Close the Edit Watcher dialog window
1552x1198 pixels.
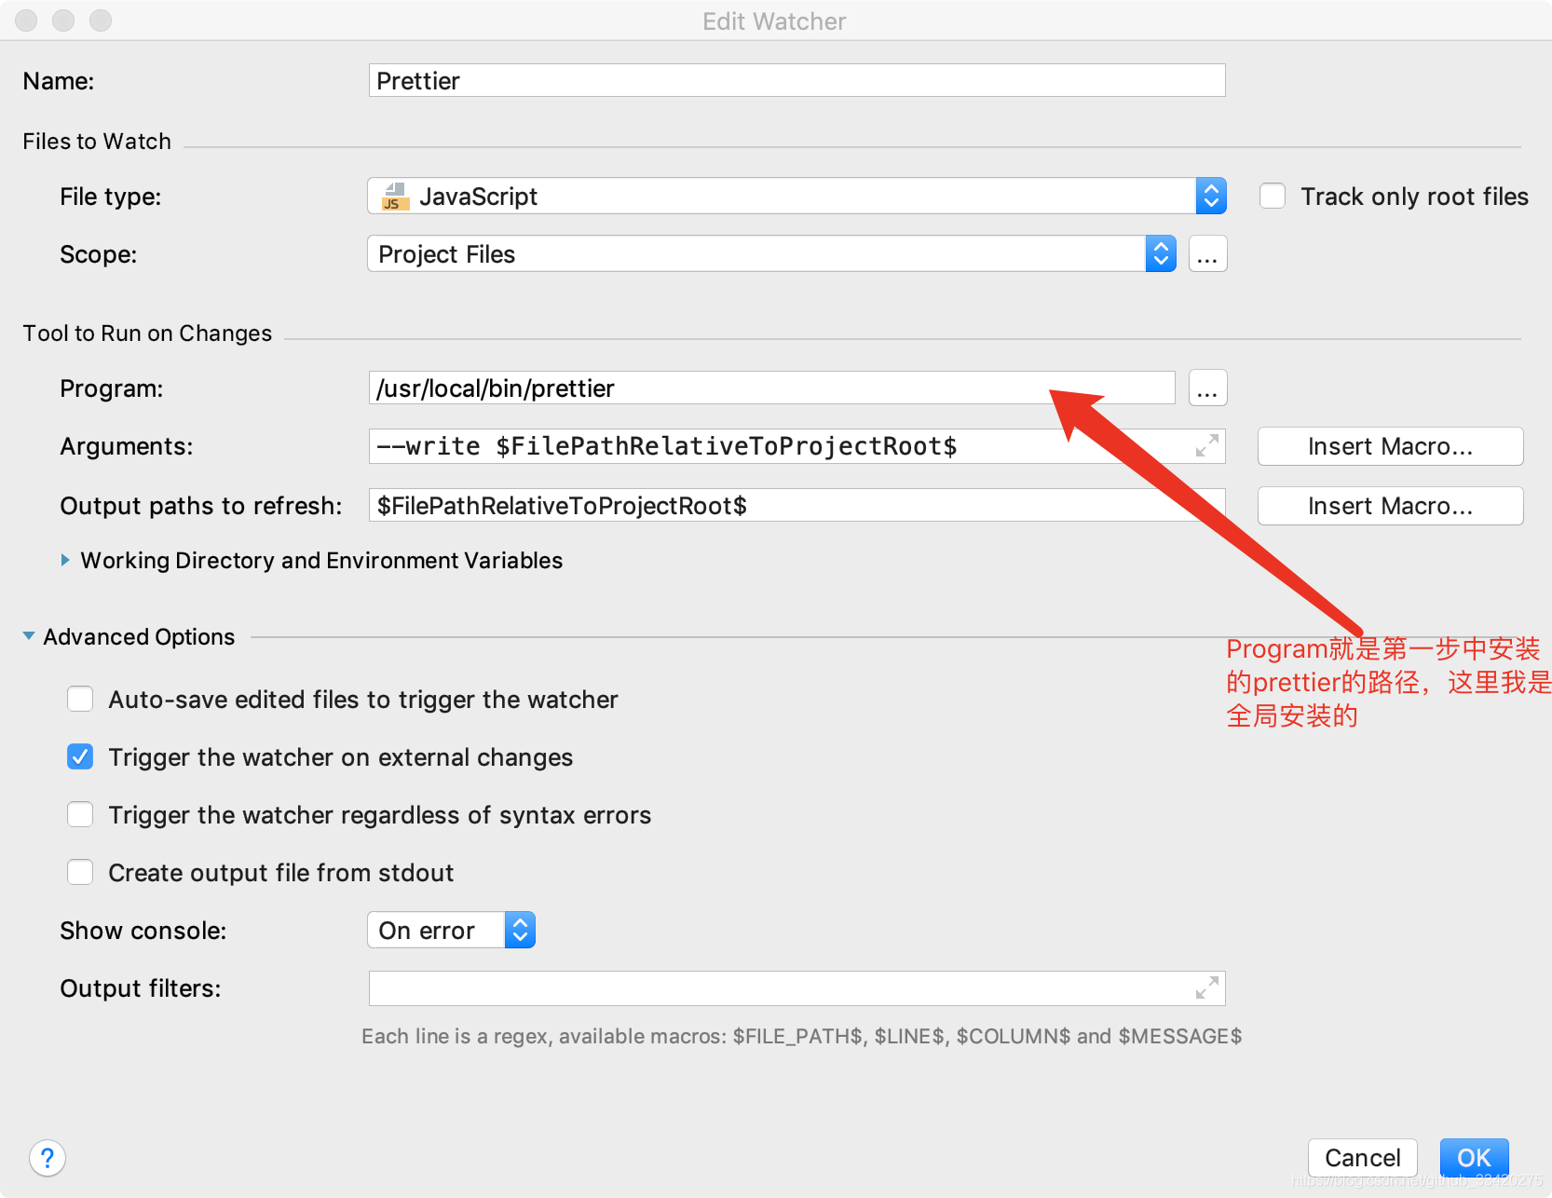coord(26,20)
